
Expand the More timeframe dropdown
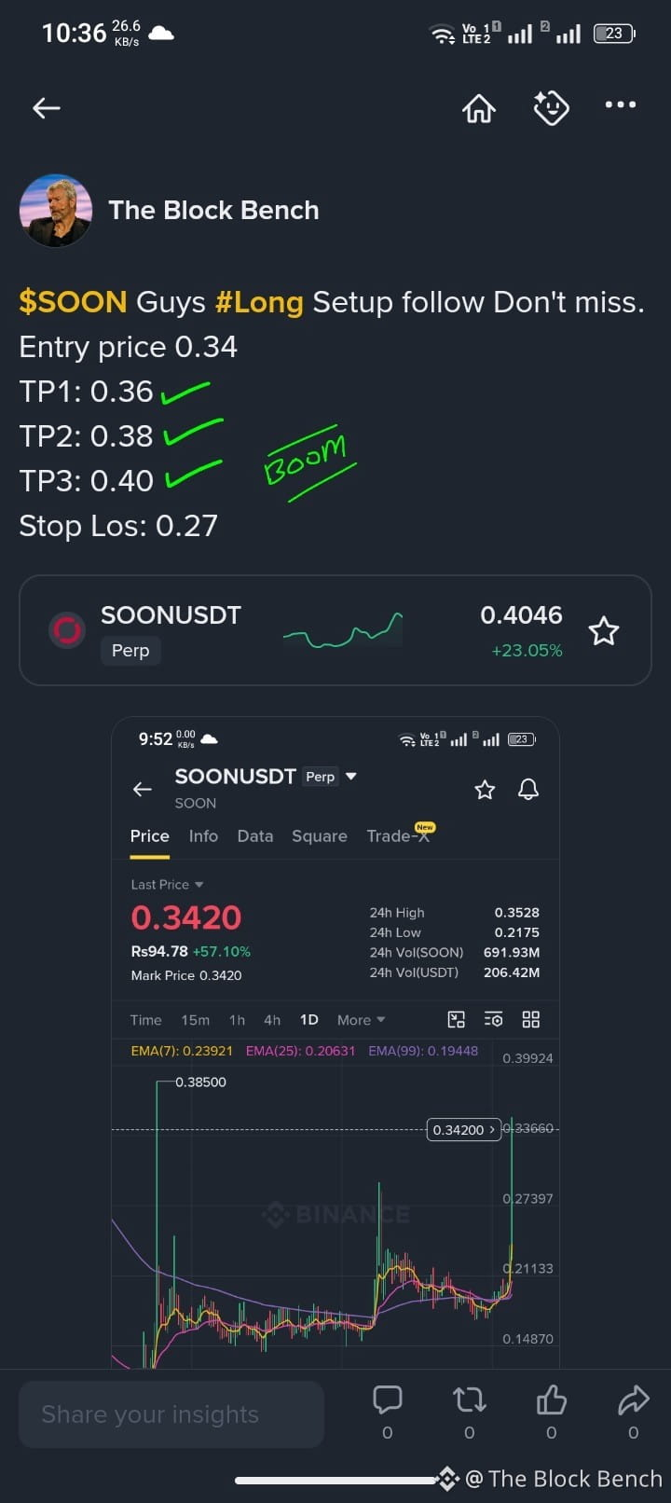click(361, 1020)
